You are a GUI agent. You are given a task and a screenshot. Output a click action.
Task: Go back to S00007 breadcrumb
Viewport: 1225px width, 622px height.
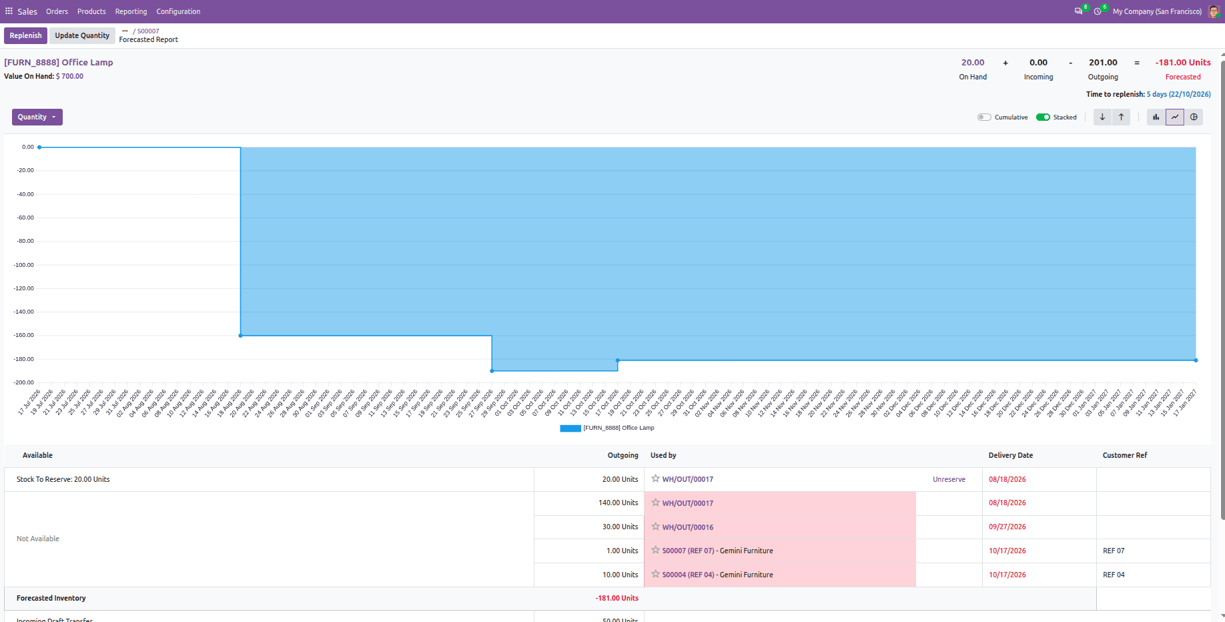click(148, 31)
